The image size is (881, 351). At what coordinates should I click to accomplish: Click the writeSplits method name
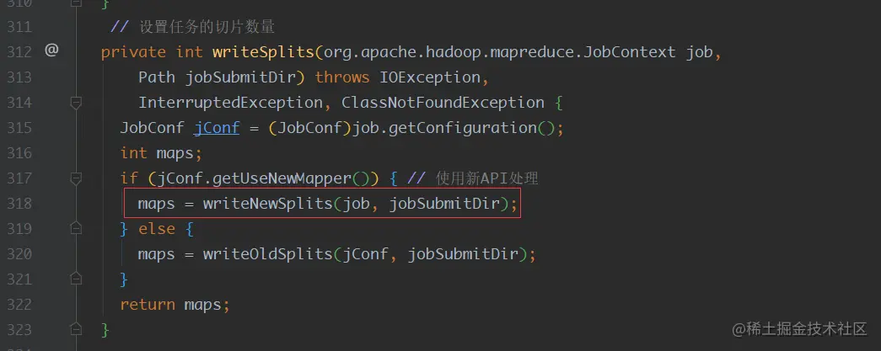click(263, 52)
